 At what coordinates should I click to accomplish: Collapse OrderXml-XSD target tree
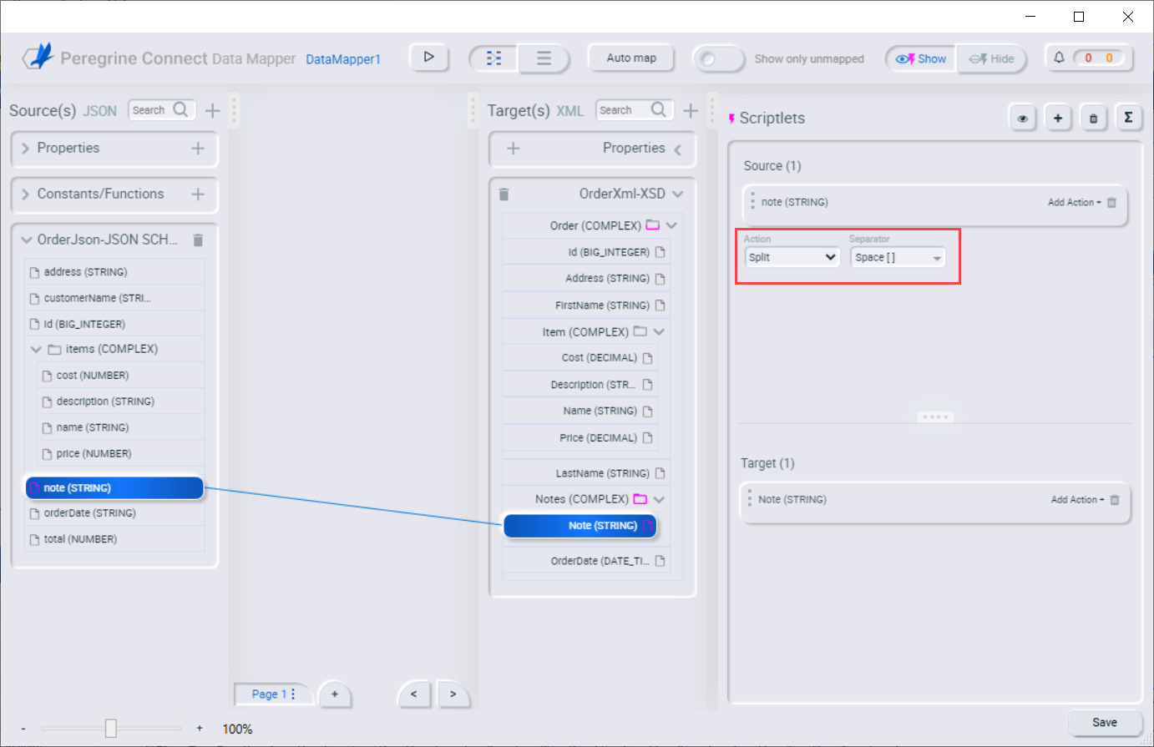[x=677, y=194]
